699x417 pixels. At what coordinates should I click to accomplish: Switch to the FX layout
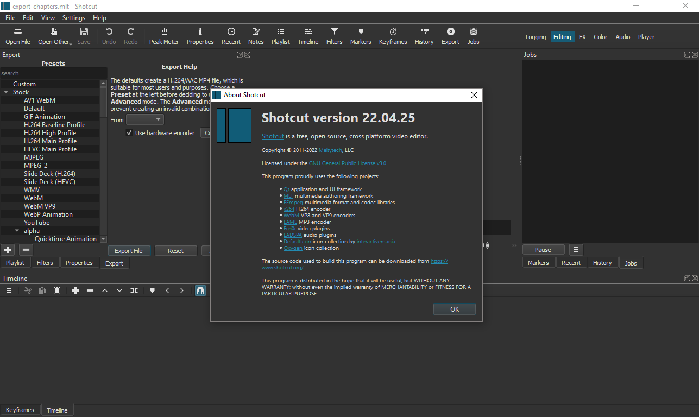[582, 37]
